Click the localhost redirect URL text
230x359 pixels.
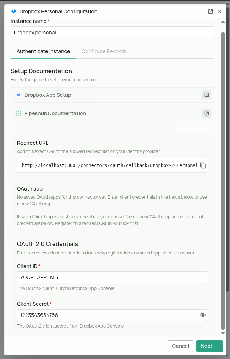(x=110, y=165)
